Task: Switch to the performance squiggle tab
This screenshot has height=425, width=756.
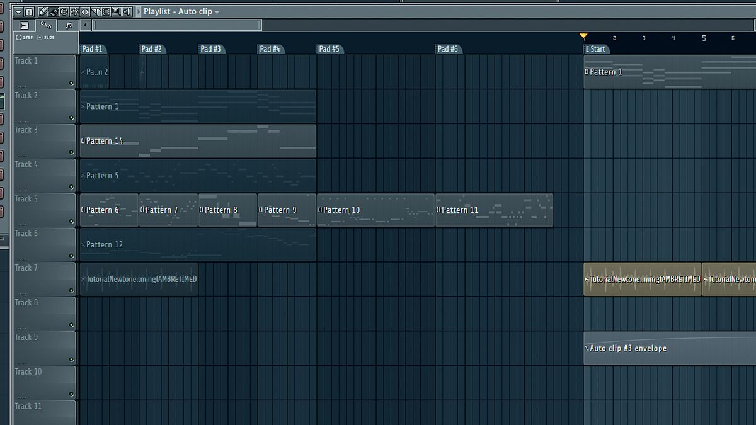Action: pos(45,25)
